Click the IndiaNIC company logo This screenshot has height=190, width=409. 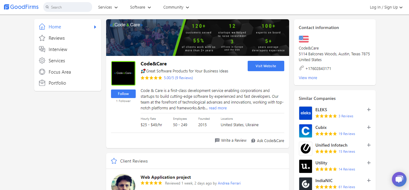tap(306, 184)
